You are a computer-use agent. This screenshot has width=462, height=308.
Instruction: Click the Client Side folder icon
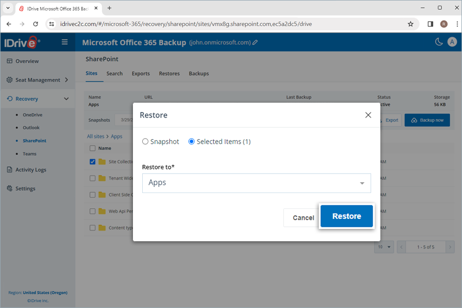[x=102, y=195]
